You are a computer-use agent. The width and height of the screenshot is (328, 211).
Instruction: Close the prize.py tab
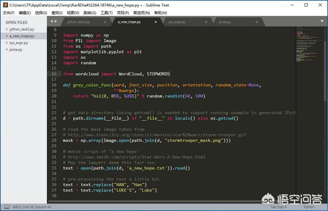257,22
